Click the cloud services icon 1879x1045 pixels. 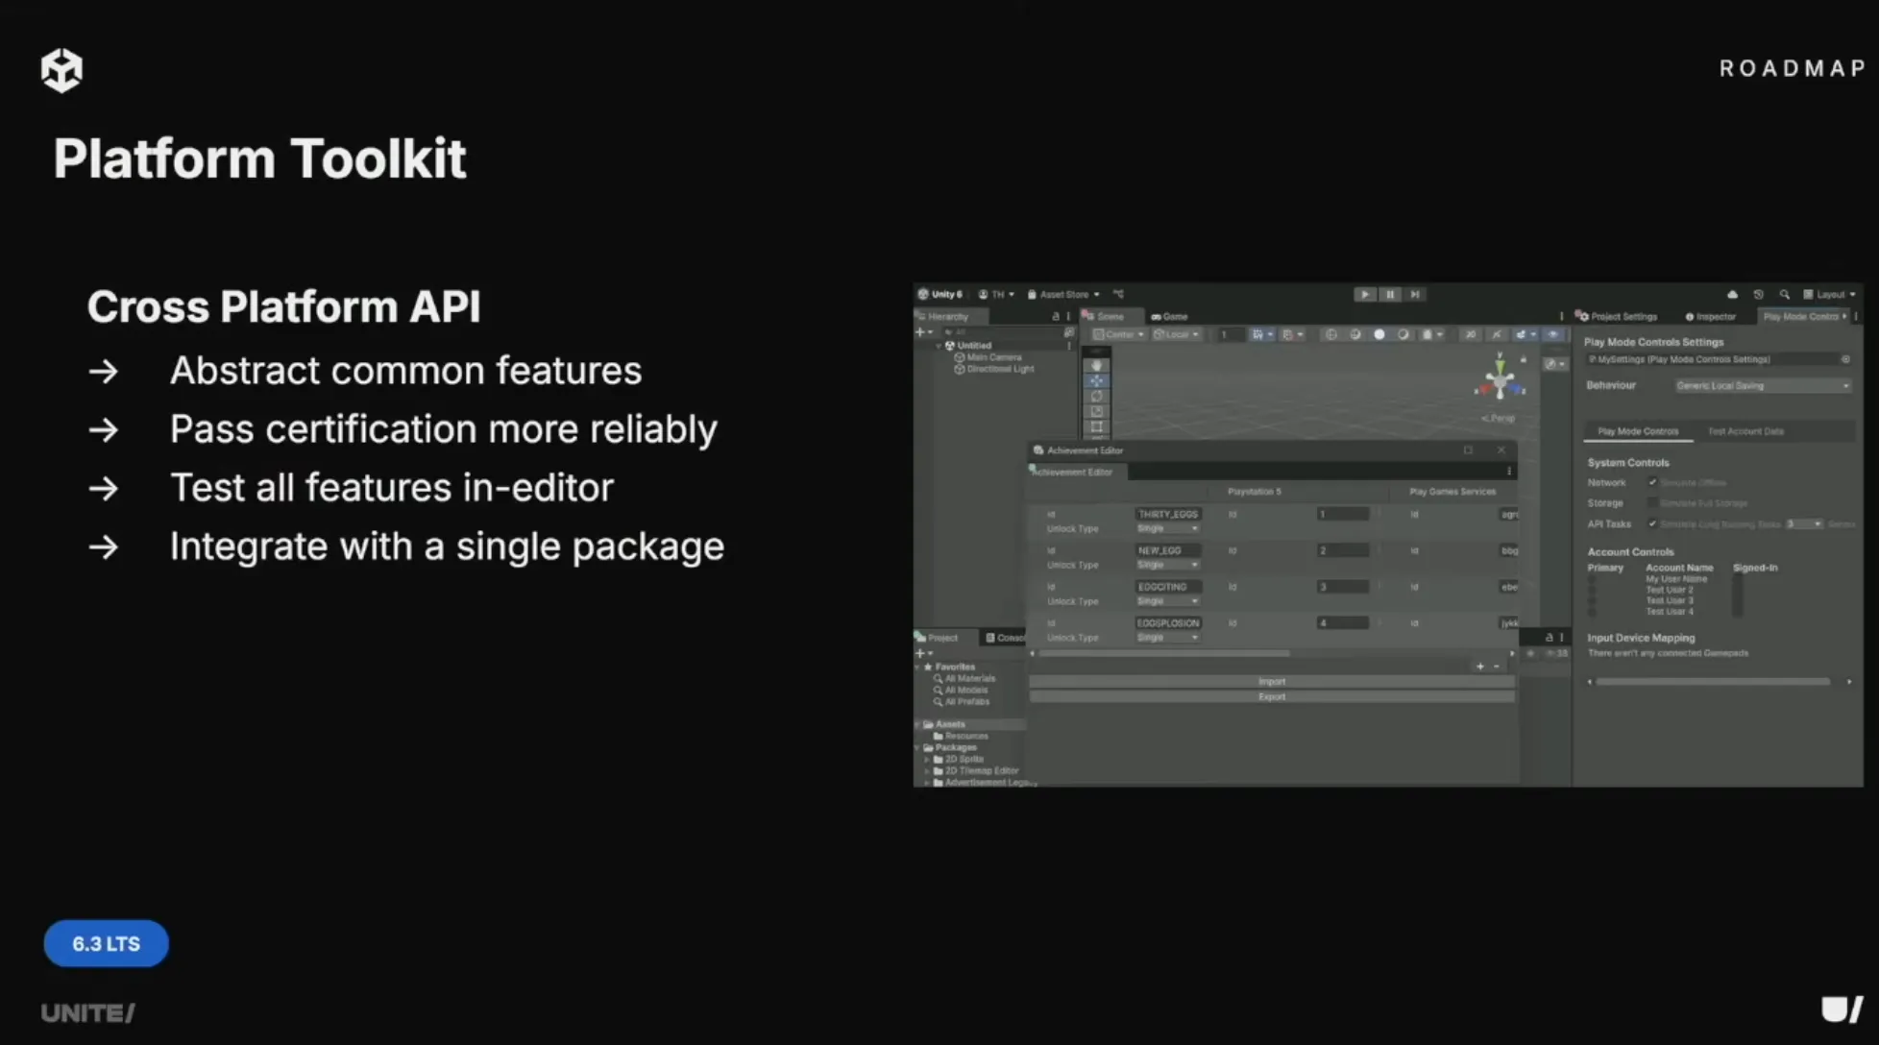click(x=1732, y=295)
